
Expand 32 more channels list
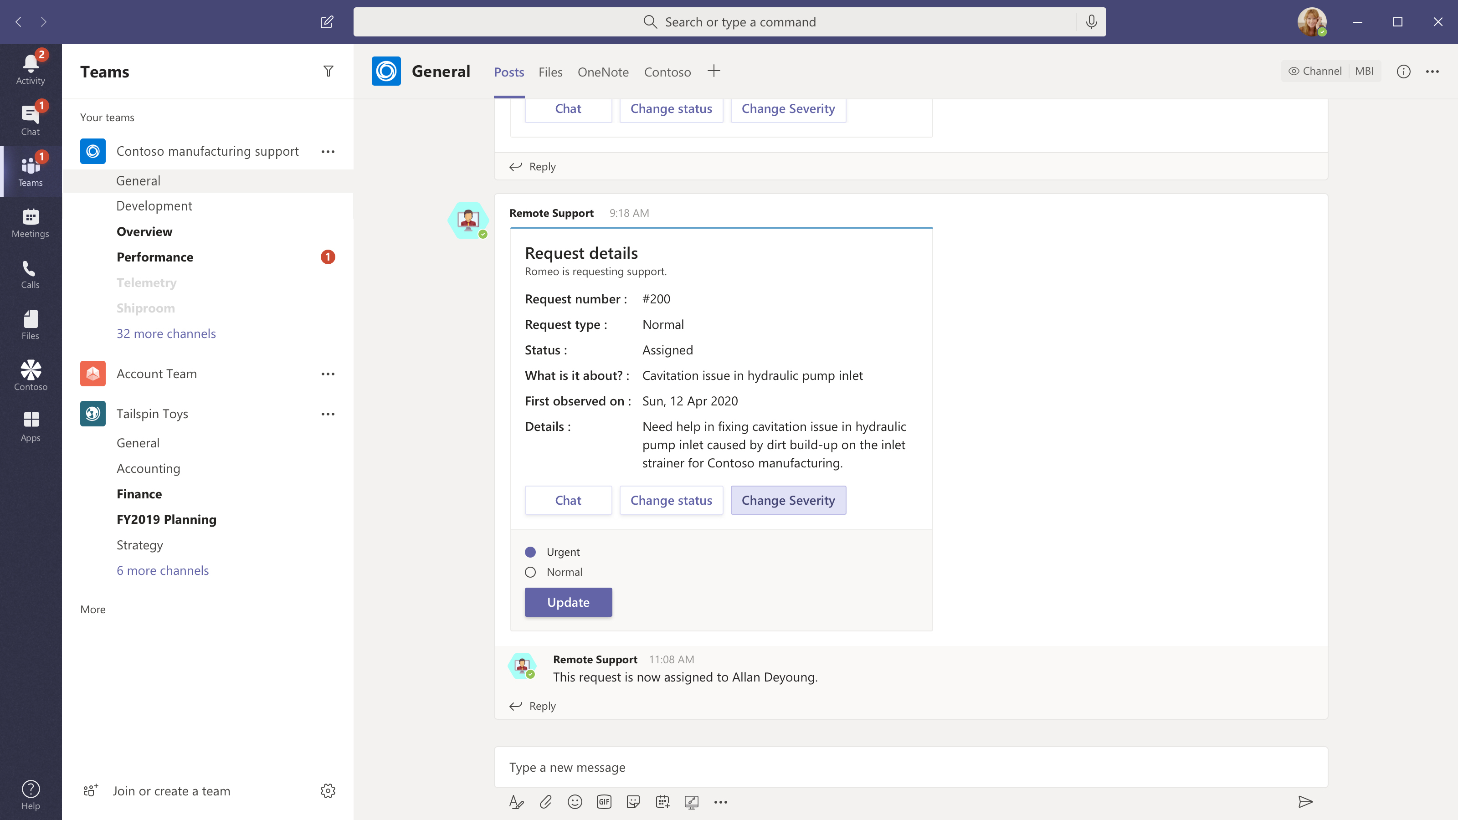pyautogui.click(x=166, y=333)
